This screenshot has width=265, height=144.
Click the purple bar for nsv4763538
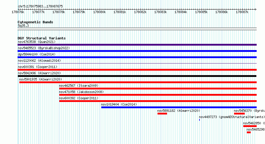[x=137, y=45]
